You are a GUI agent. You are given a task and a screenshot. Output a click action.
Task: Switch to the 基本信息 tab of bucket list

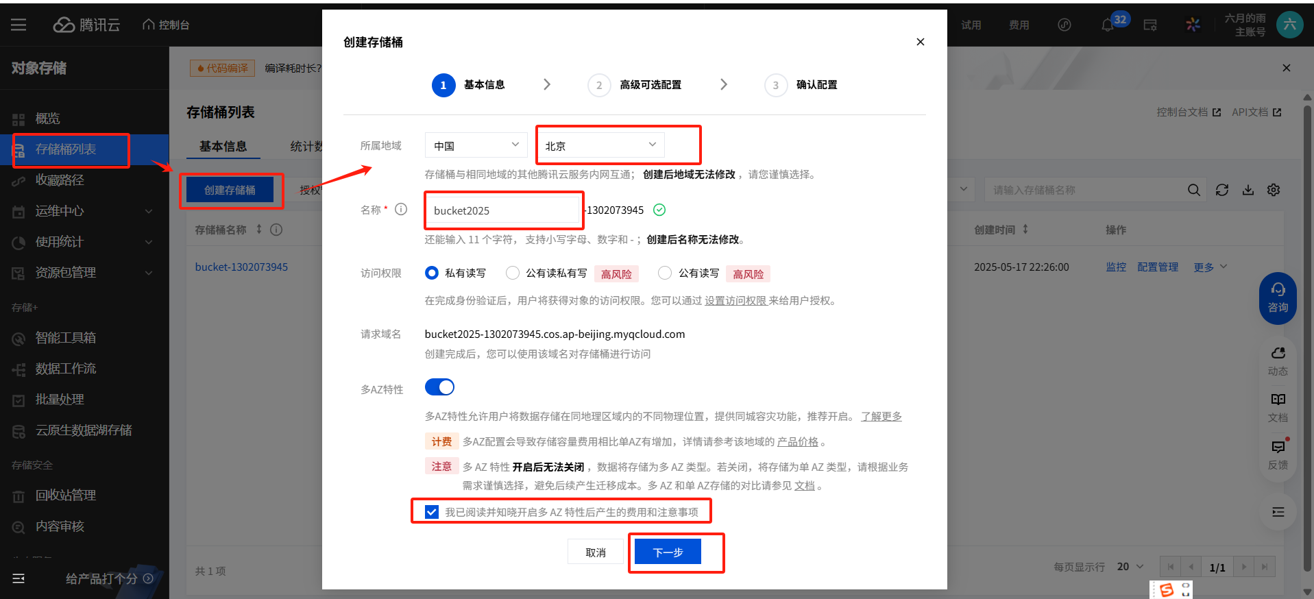[223, 146]
